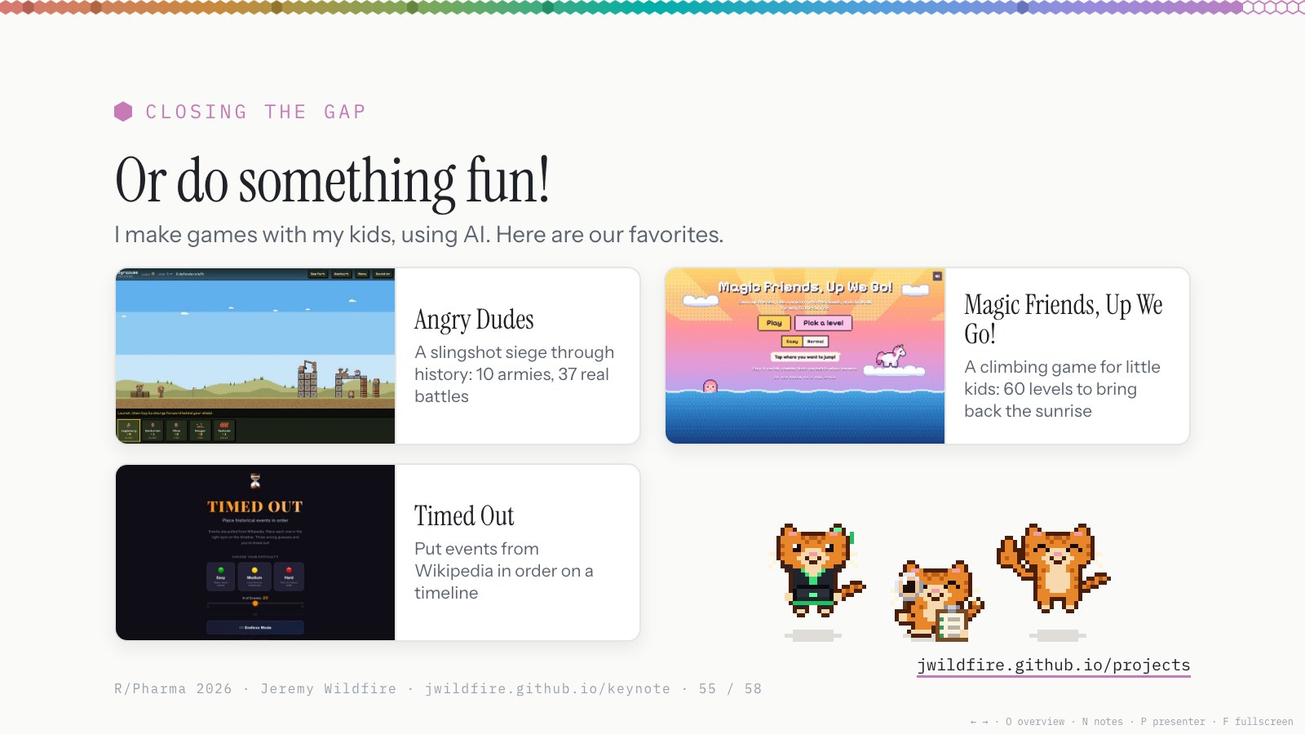Screen dimensions: 1305x734
Task: Adjust the events count slider in Timed Out
Action: (255, 604)
